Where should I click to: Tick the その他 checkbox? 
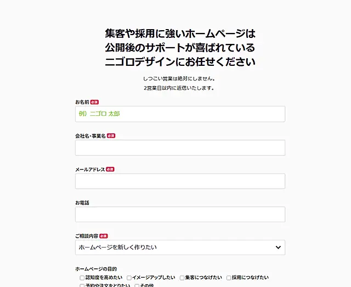[x=137, y=285]
